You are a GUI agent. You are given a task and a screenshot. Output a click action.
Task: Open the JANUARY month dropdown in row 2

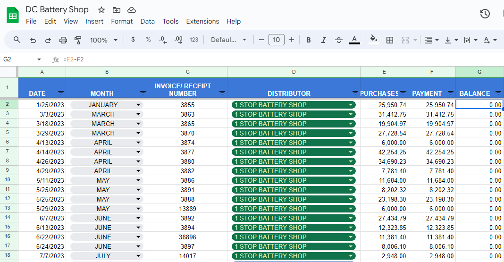click(138, 105)
